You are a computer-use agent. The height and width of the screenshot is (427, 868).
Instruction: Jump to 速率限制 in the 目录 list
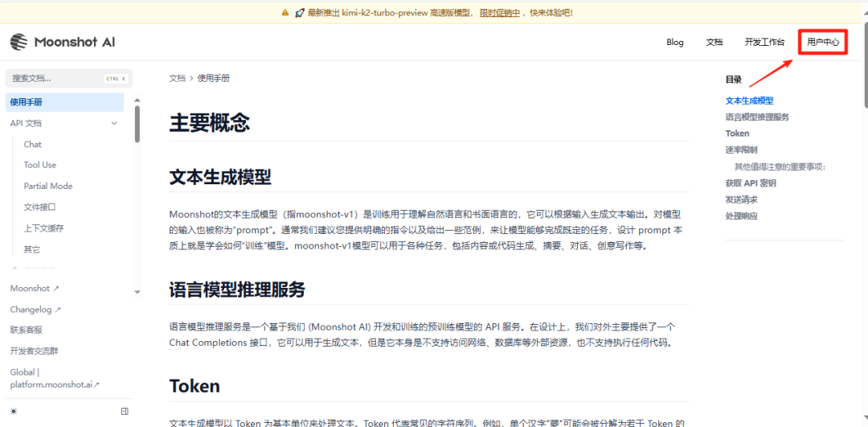point(741,150)
